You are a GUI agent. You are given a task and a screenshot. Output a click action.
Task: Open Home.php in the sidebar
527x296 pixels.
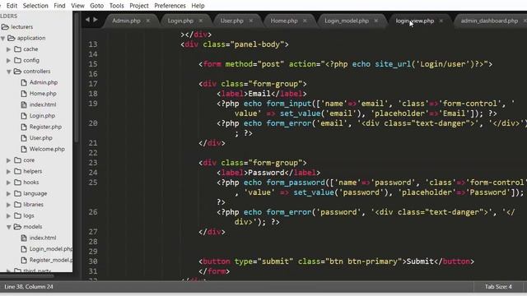click(x=43, y=94)
